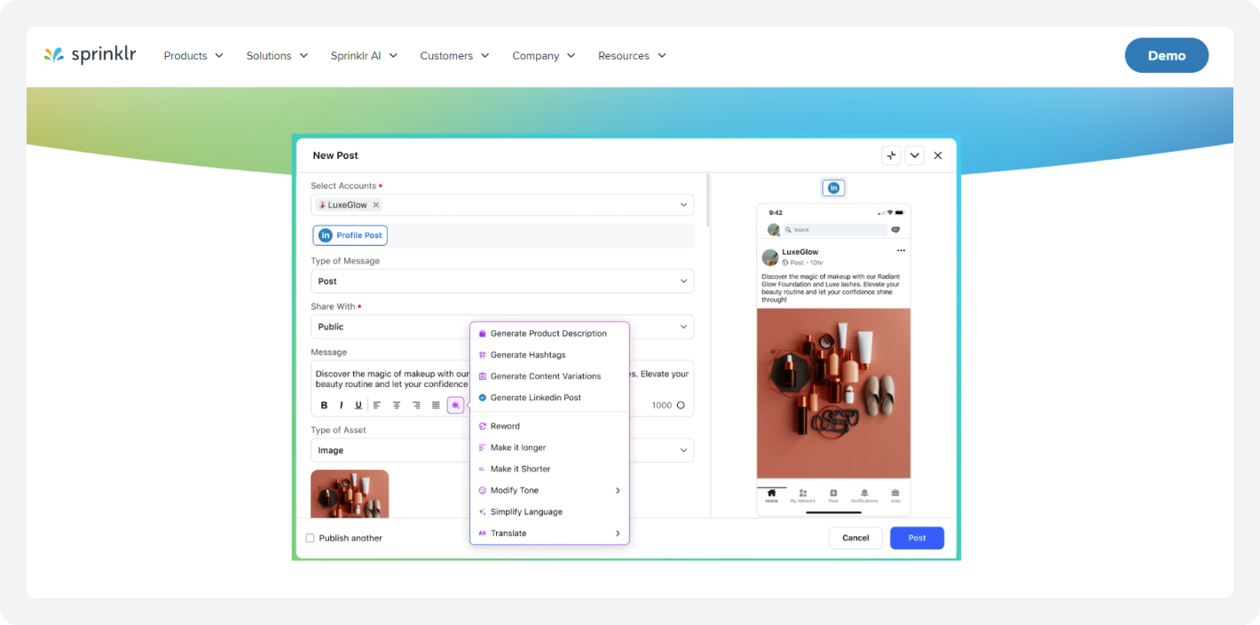Click the character count circle indicator
The image size is (1260, 625).
click(681, 405)
